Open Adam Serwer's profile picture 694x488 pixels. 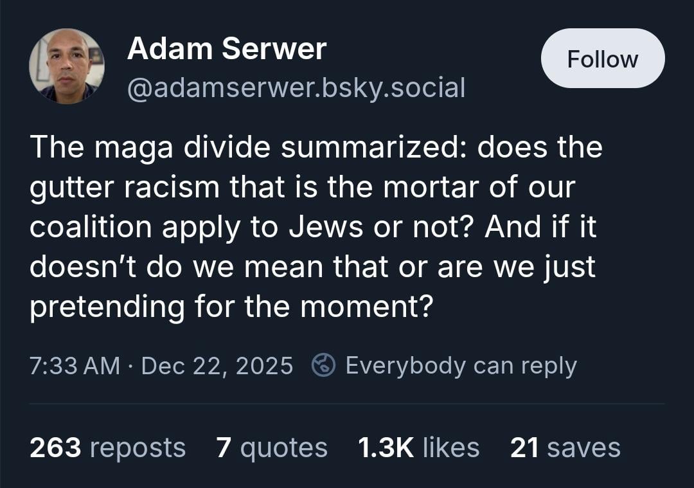[x=66, y=66]
